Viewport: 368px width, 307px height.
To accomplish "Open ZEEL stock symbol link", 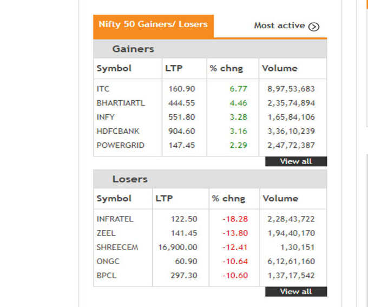I will click(x=106, y=233).
